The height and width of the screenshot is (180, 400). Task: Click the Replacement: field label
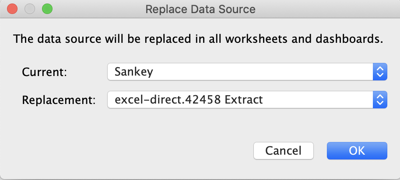(x=59, y=100)
